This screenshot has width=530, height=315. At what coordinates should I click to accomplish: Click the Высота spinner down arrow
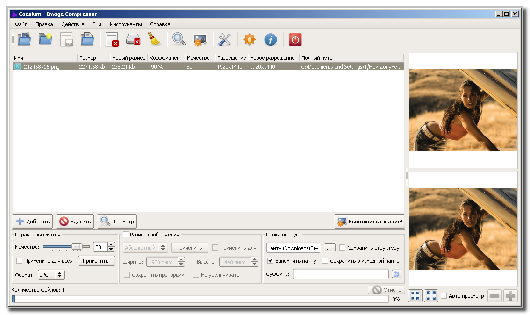(255, 264)
